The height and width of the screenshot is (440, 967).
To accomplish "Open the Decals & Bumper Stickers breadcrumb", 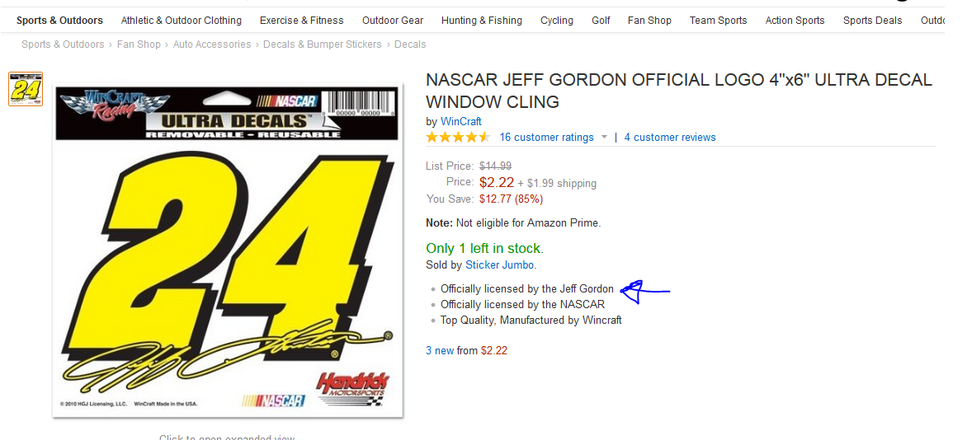I will [x=323, y=44].
